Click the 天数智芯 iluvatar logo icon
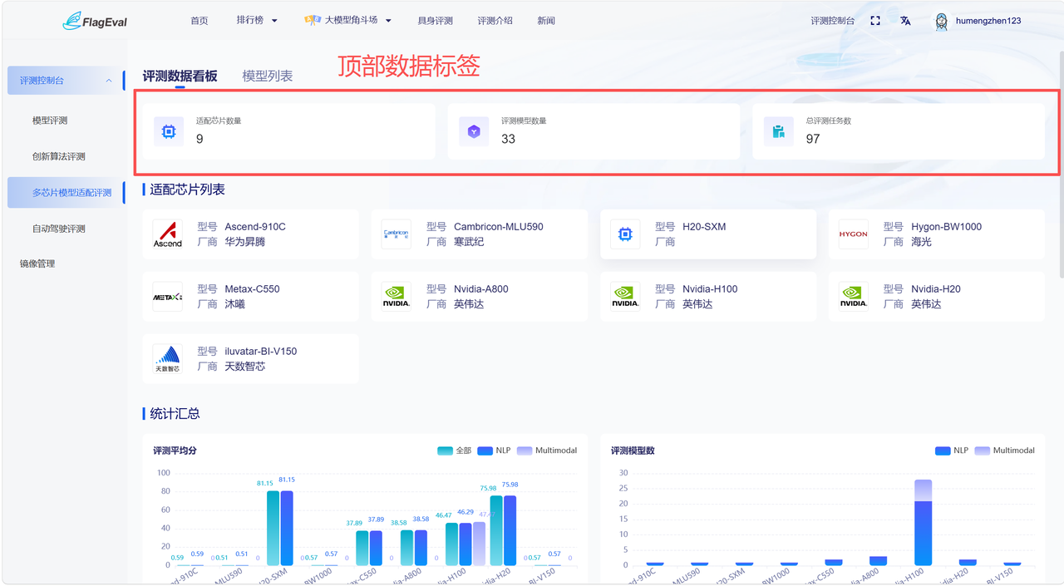This screenshot has height=586, width=1064. click(168, 359)
